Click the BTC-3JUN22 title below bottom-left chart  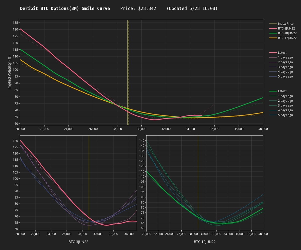[78, 242]
